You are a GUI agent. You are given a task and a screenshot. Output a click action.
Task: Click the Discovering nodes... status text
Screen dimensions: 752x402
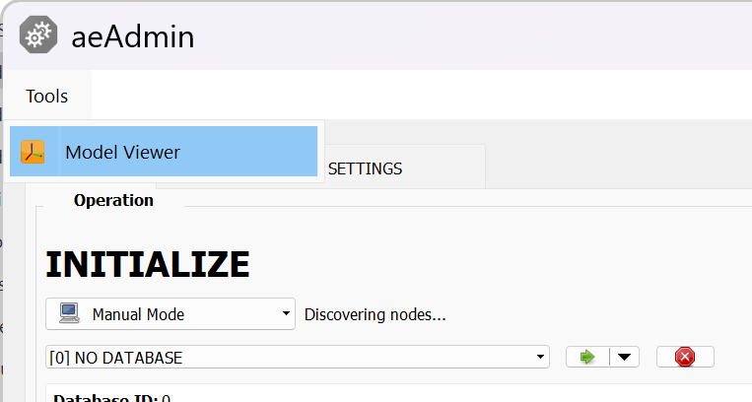[x=376, y=314]
